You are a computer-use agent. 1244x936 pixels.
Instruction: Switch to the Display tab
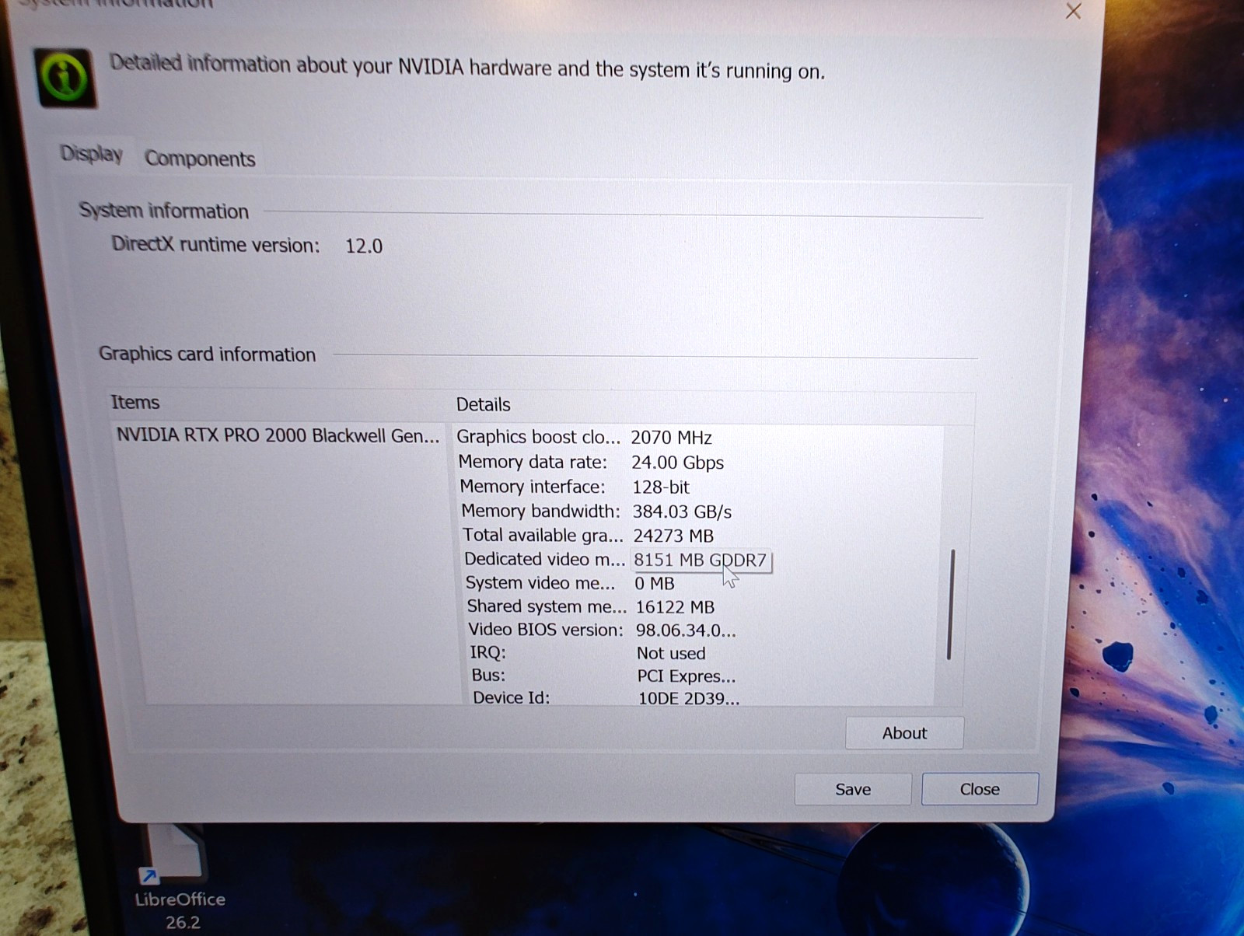pos(92,154)
